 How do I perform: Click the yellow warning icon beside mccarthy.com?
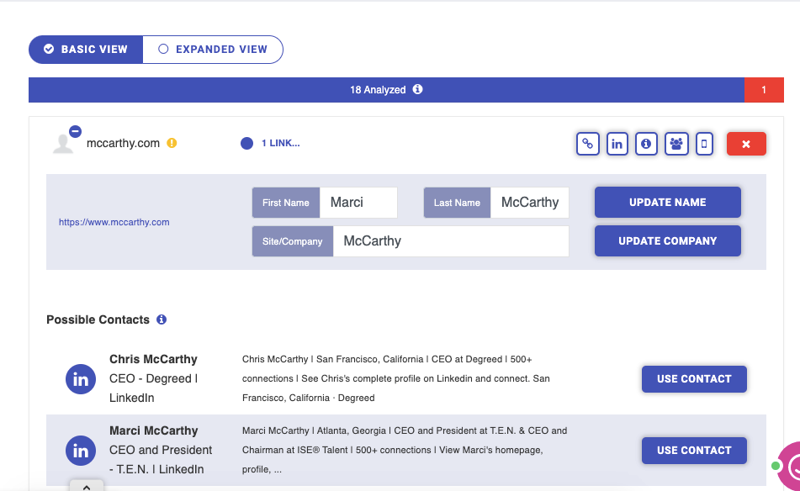point(172,143)
